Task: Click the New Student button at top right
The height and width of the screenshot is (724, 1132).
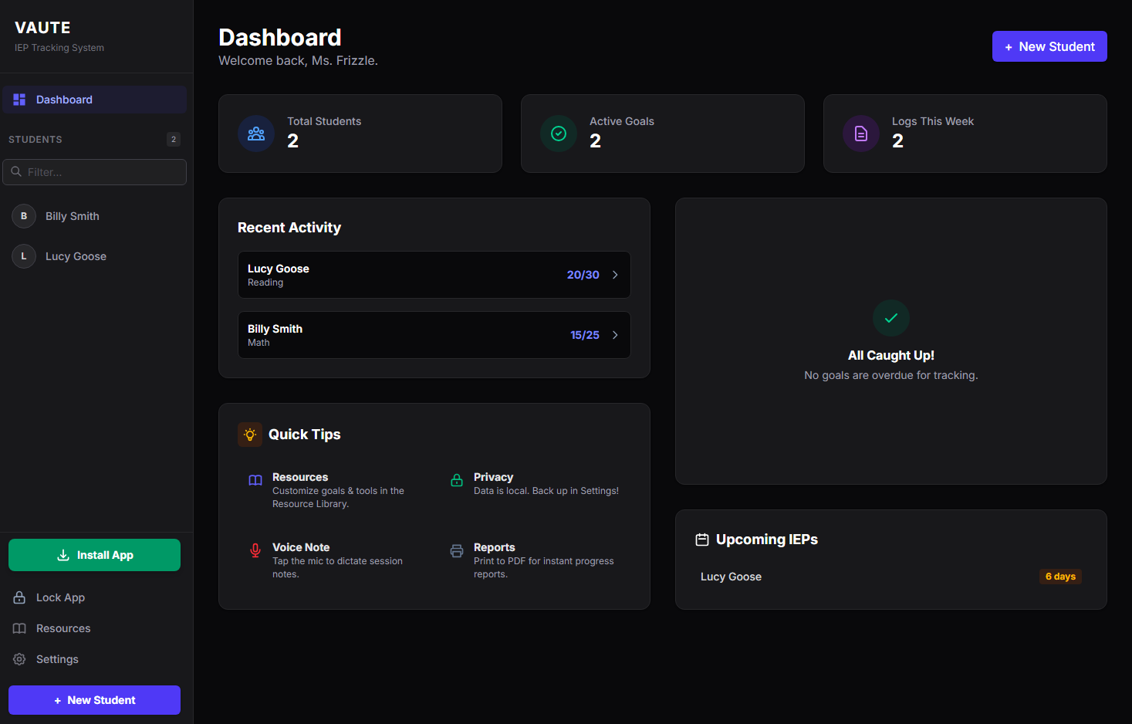Action: (1049, 46)
